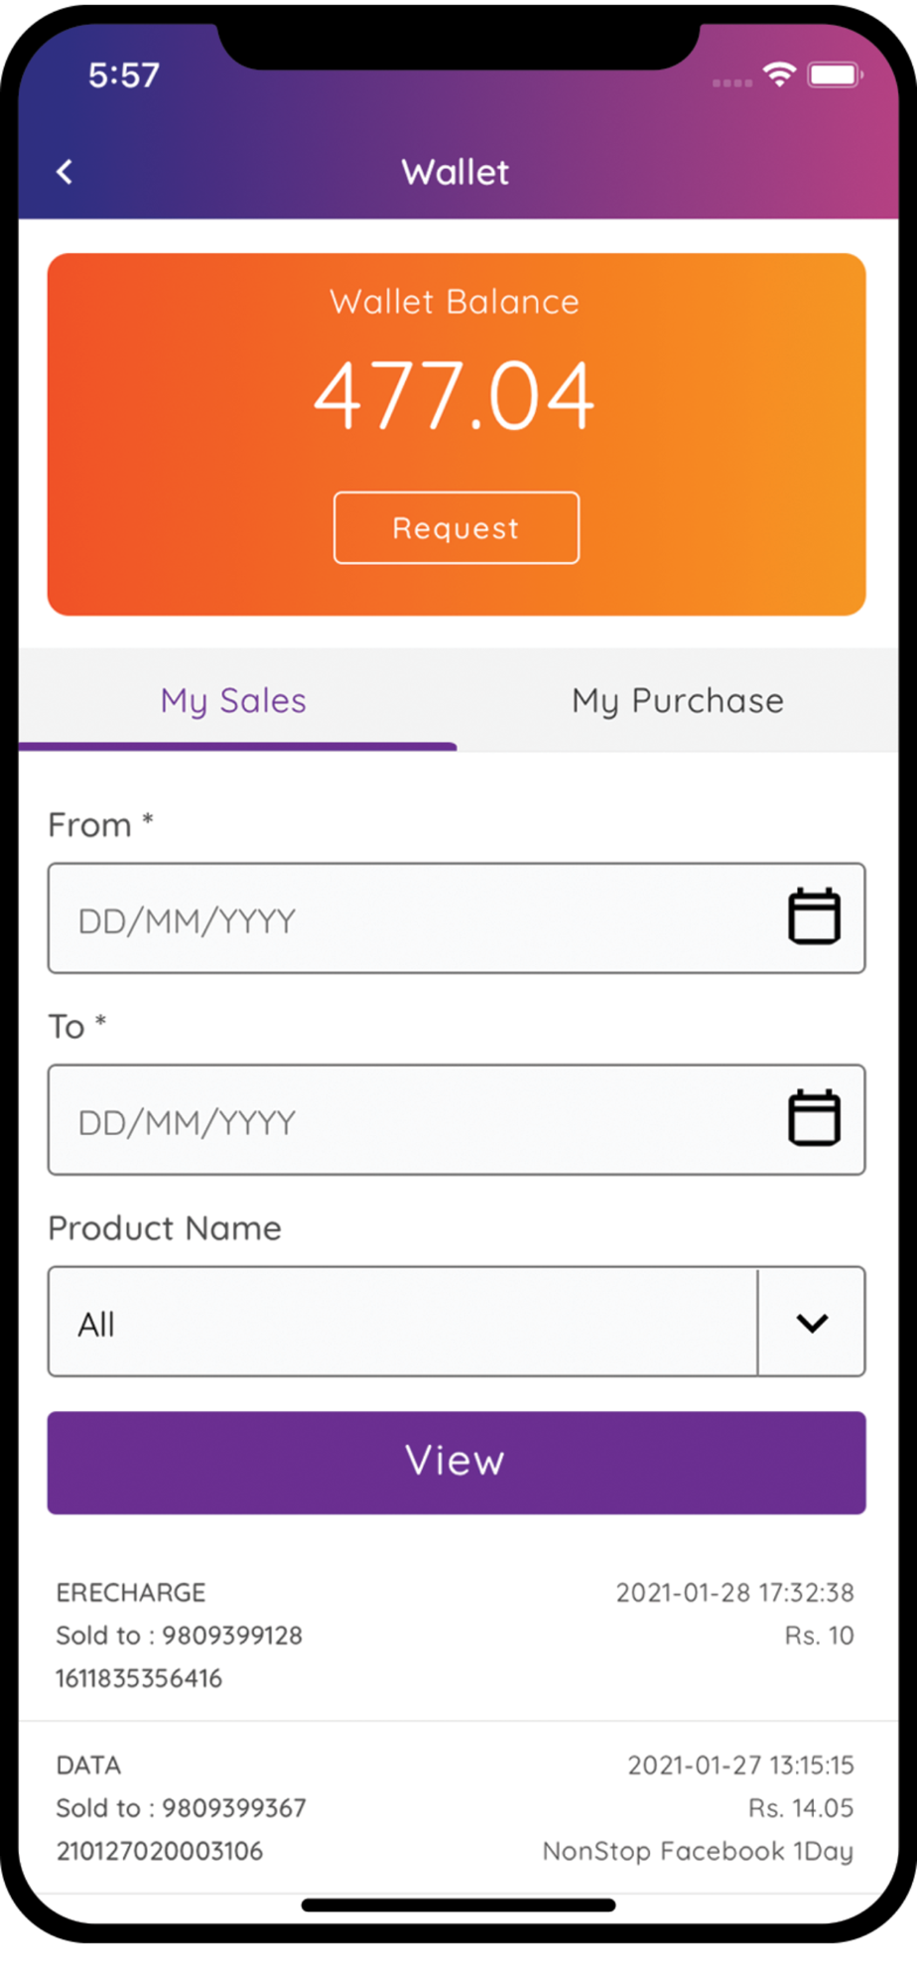The width and height of the screenshot is (917, 1986).
Task: Open the DATA sale entry
Action: 457,1807
